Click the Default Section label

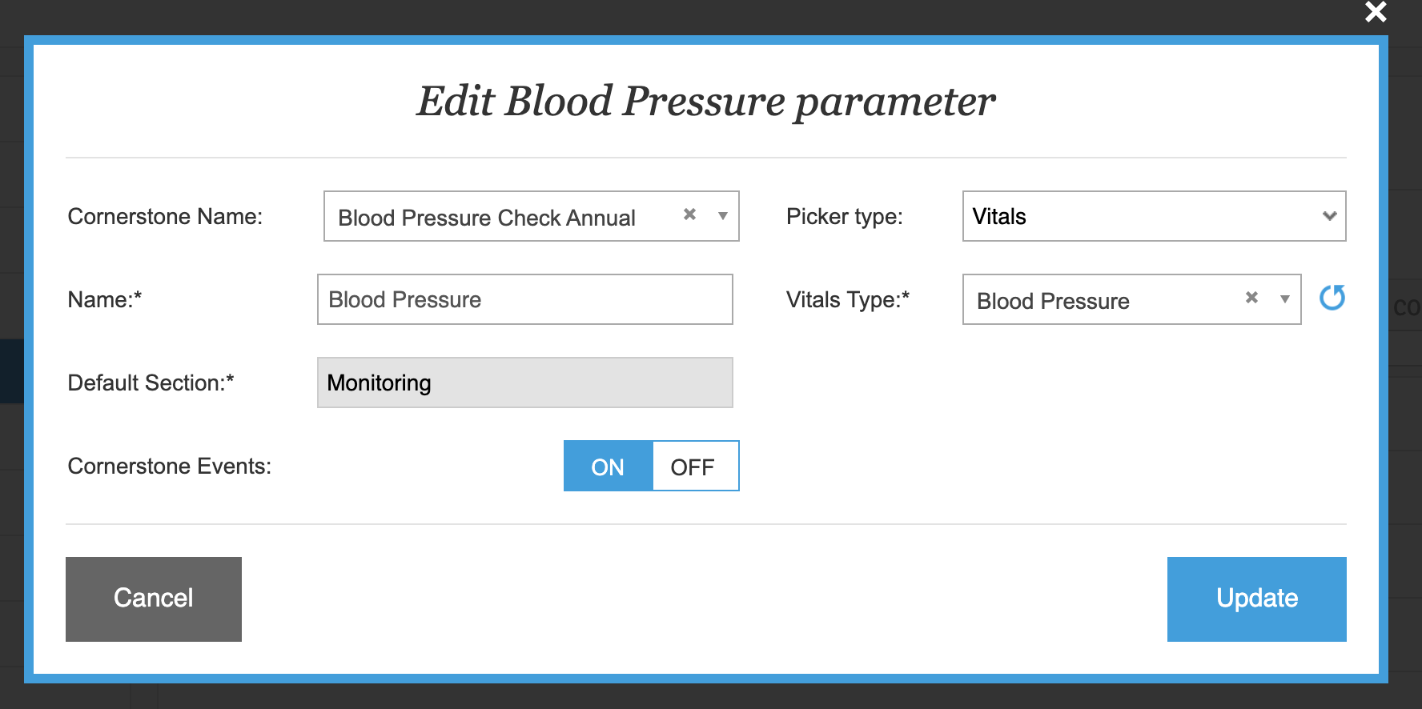(x=151, y=383)
